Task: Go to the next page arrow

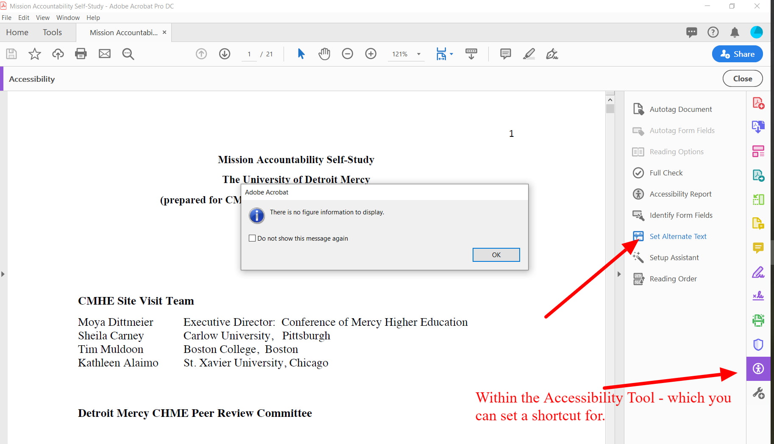Action: 225,54
